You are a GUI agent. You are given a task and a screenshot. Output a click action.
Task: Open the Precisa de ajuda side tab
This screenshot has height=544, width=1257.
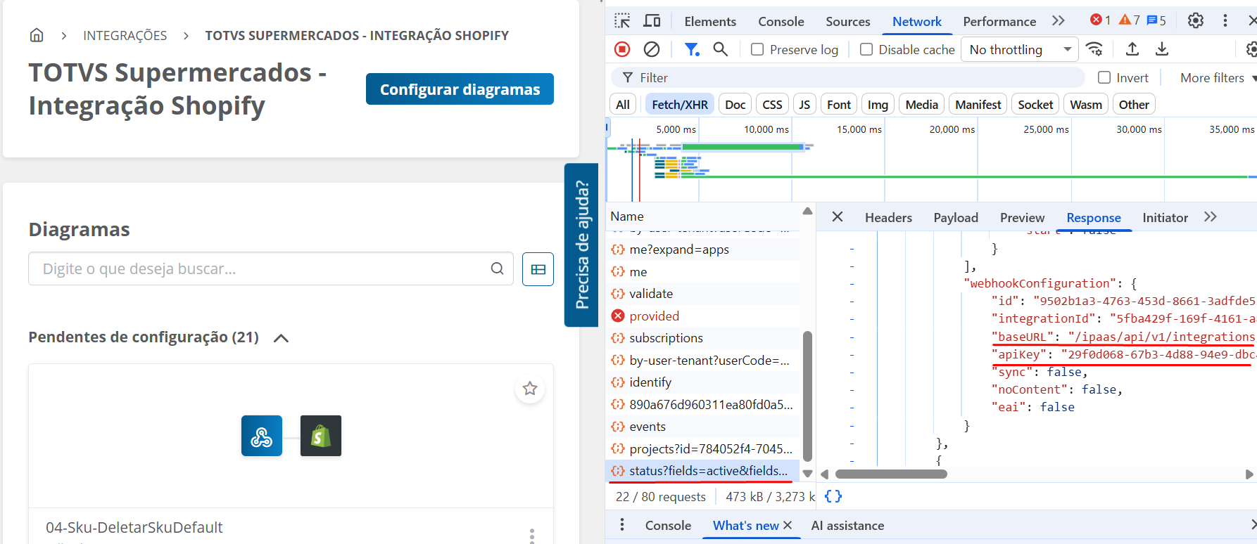[581, 245]
